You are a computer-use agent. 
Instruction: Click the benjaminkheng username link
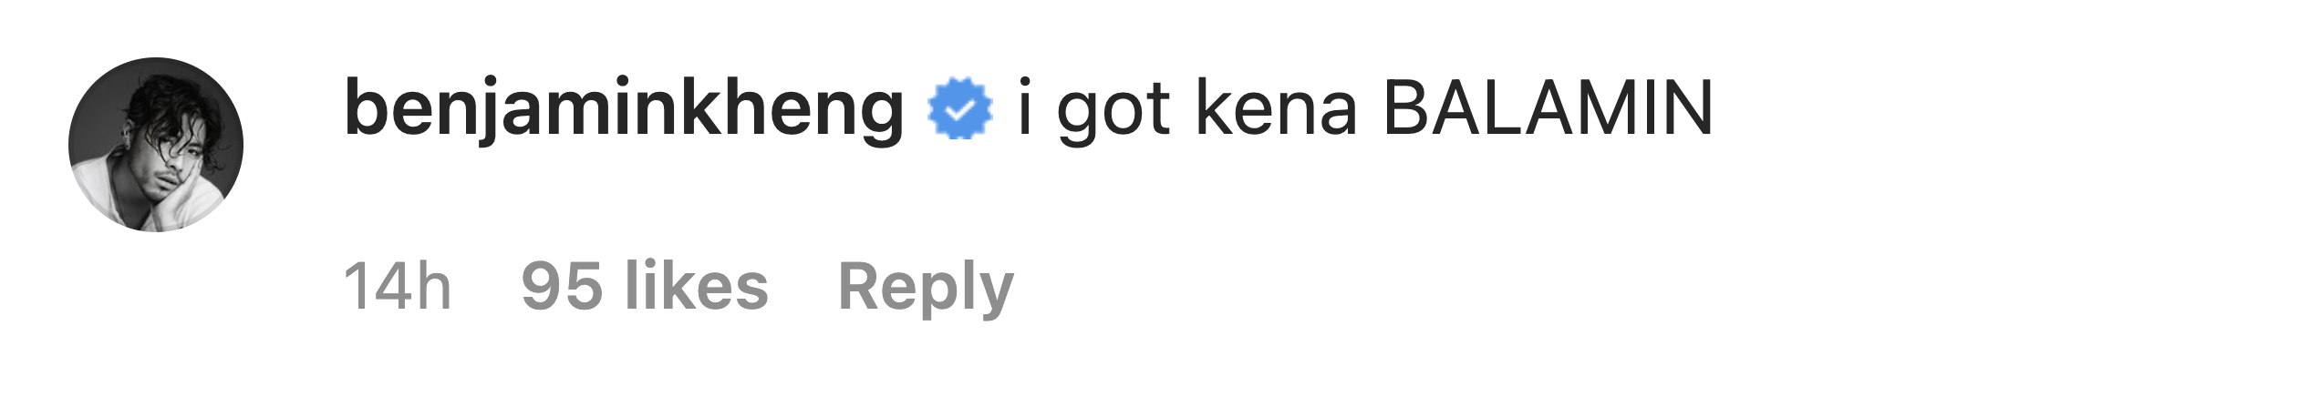coord(624,112)
